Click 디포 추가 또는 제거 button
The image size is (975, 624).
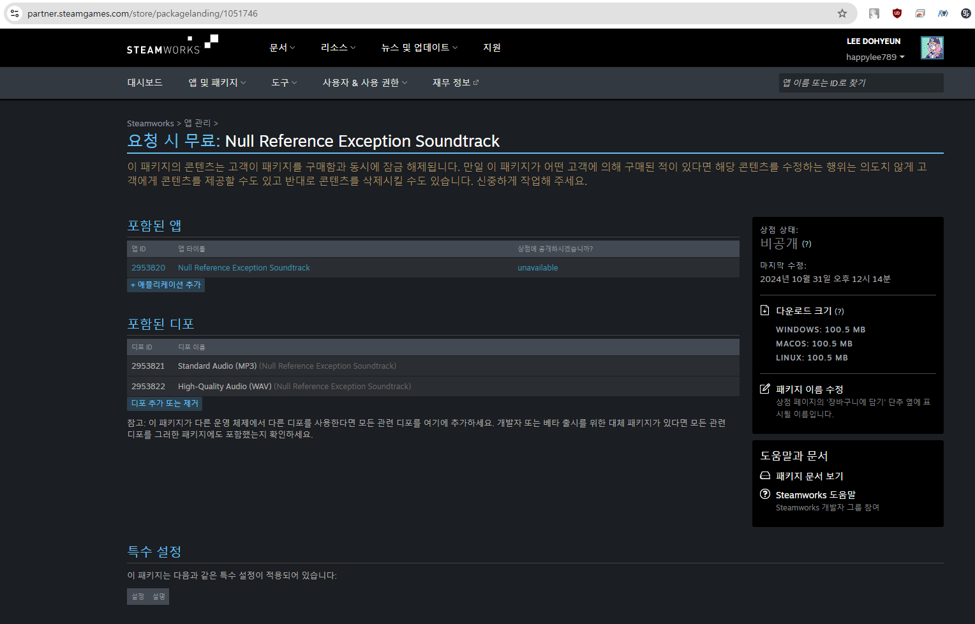tap(165, 403)
